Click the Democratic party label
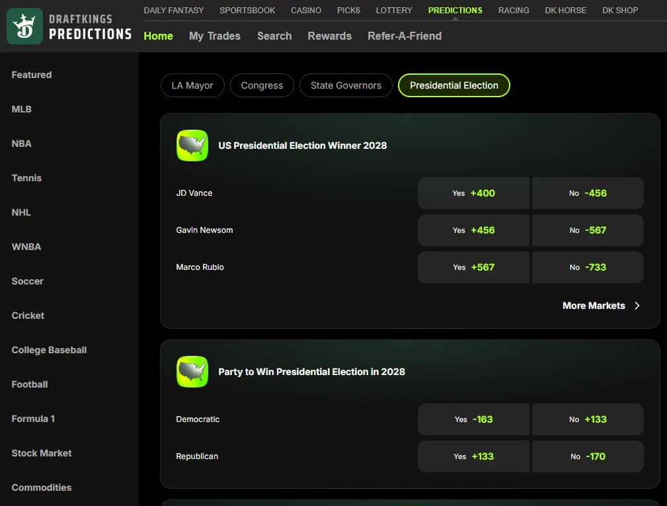 point(198,419)
